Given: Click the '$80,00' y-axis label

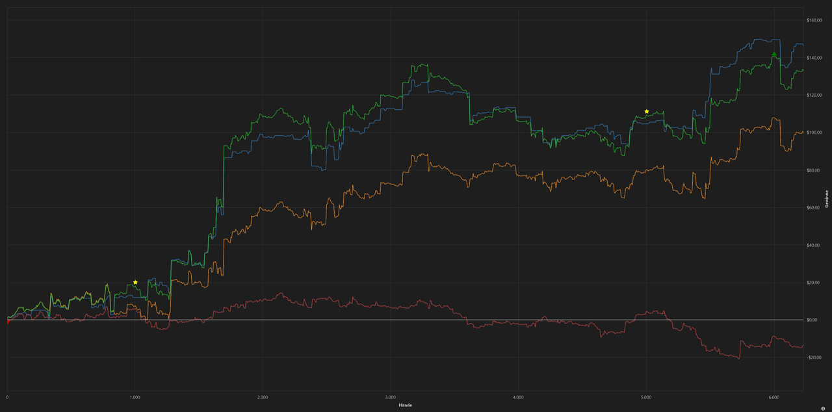Looking at the screenshot, I should point(813,170).
